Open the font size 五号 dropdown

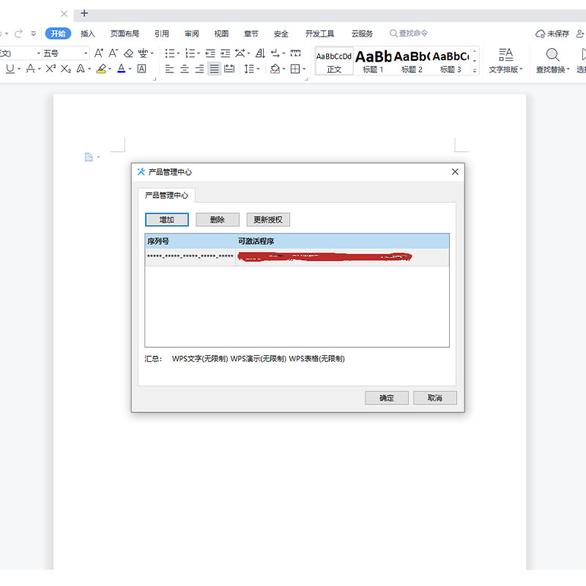(x=86, y=53)
